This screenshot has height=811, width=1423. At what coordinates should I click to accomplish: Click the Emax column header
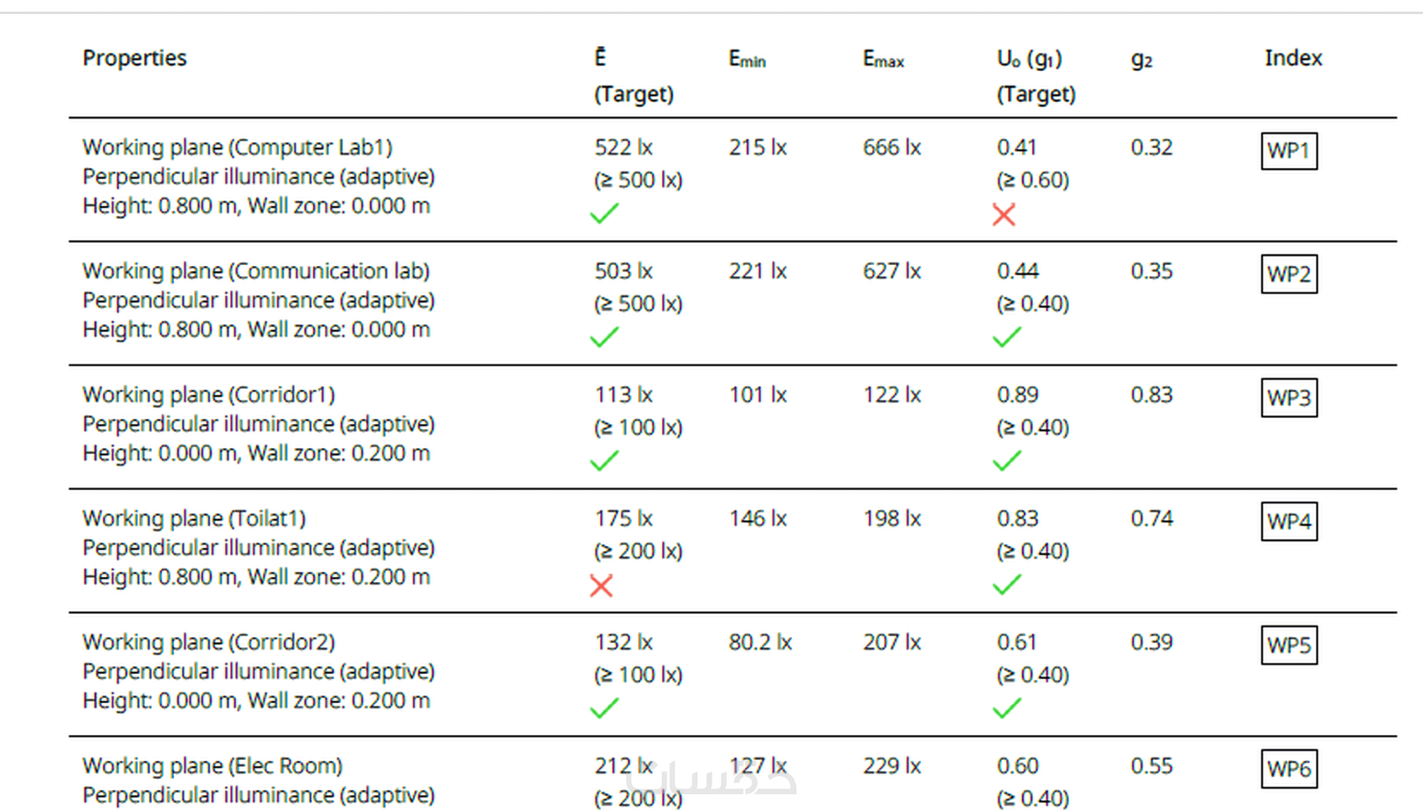coord(883,59)
